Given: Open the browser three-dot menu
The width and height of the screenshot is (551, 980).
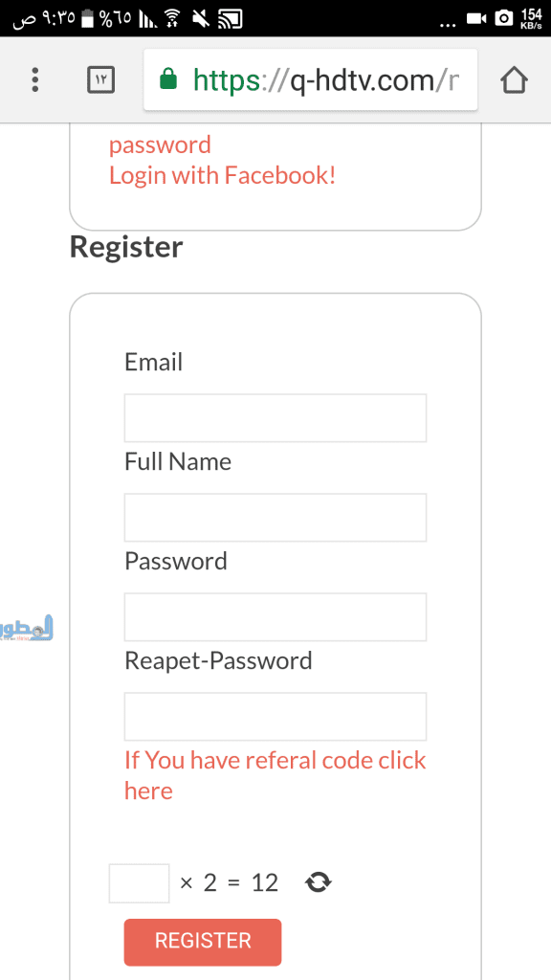Looking at the screenshot, I should click(x=35, y=80).
